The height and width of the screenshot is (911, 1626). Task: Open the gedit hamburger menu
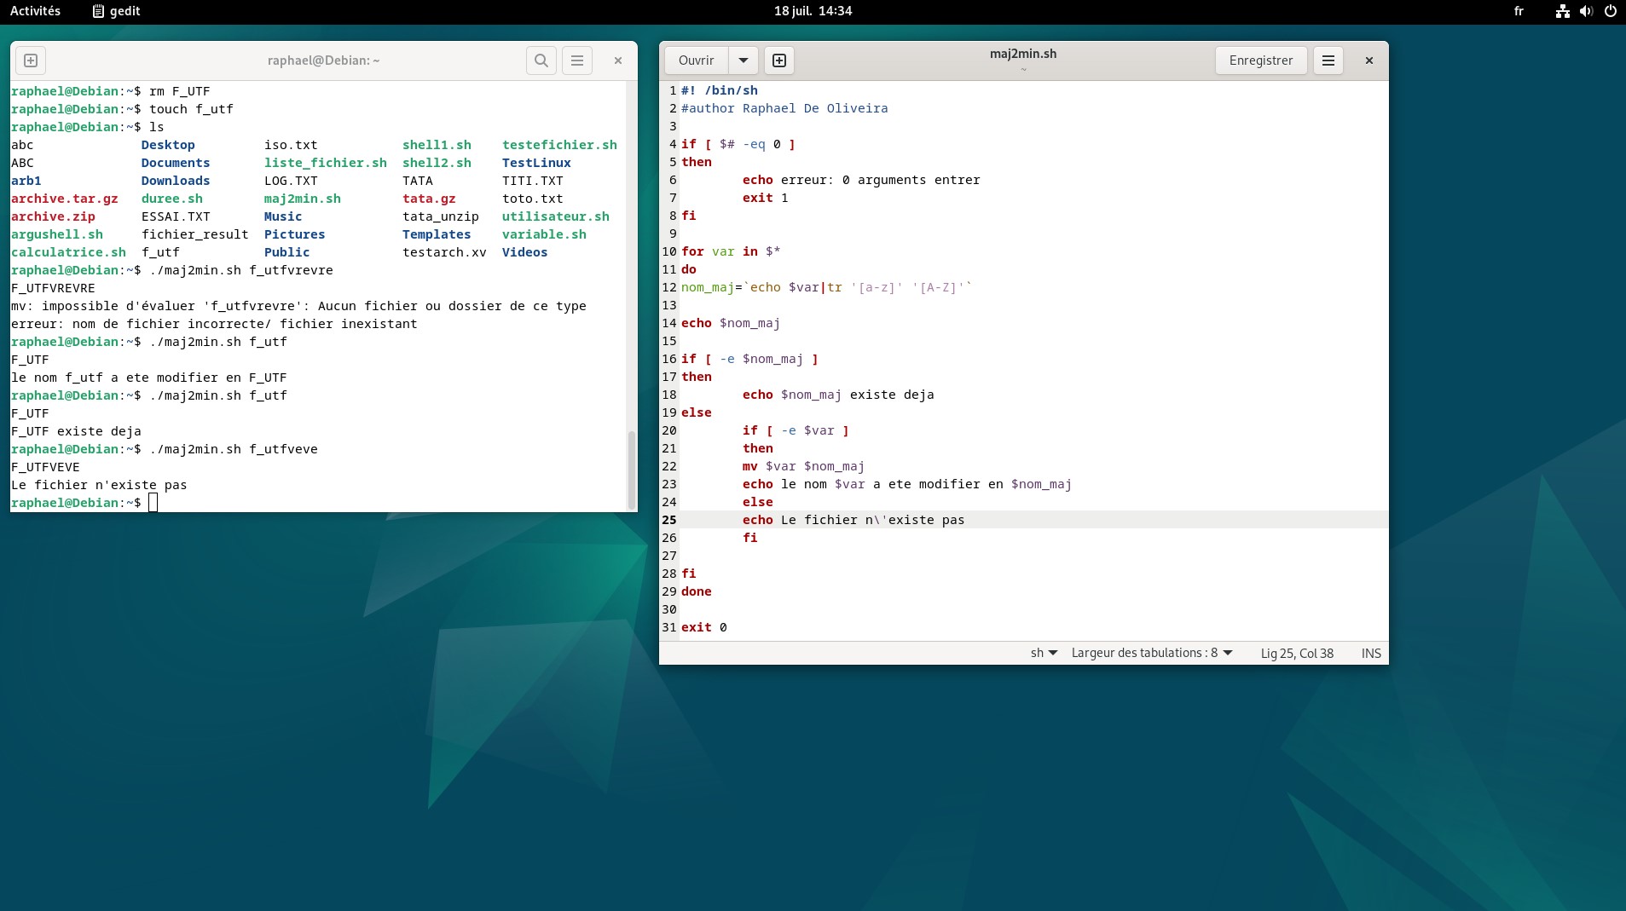point(1328,61)
